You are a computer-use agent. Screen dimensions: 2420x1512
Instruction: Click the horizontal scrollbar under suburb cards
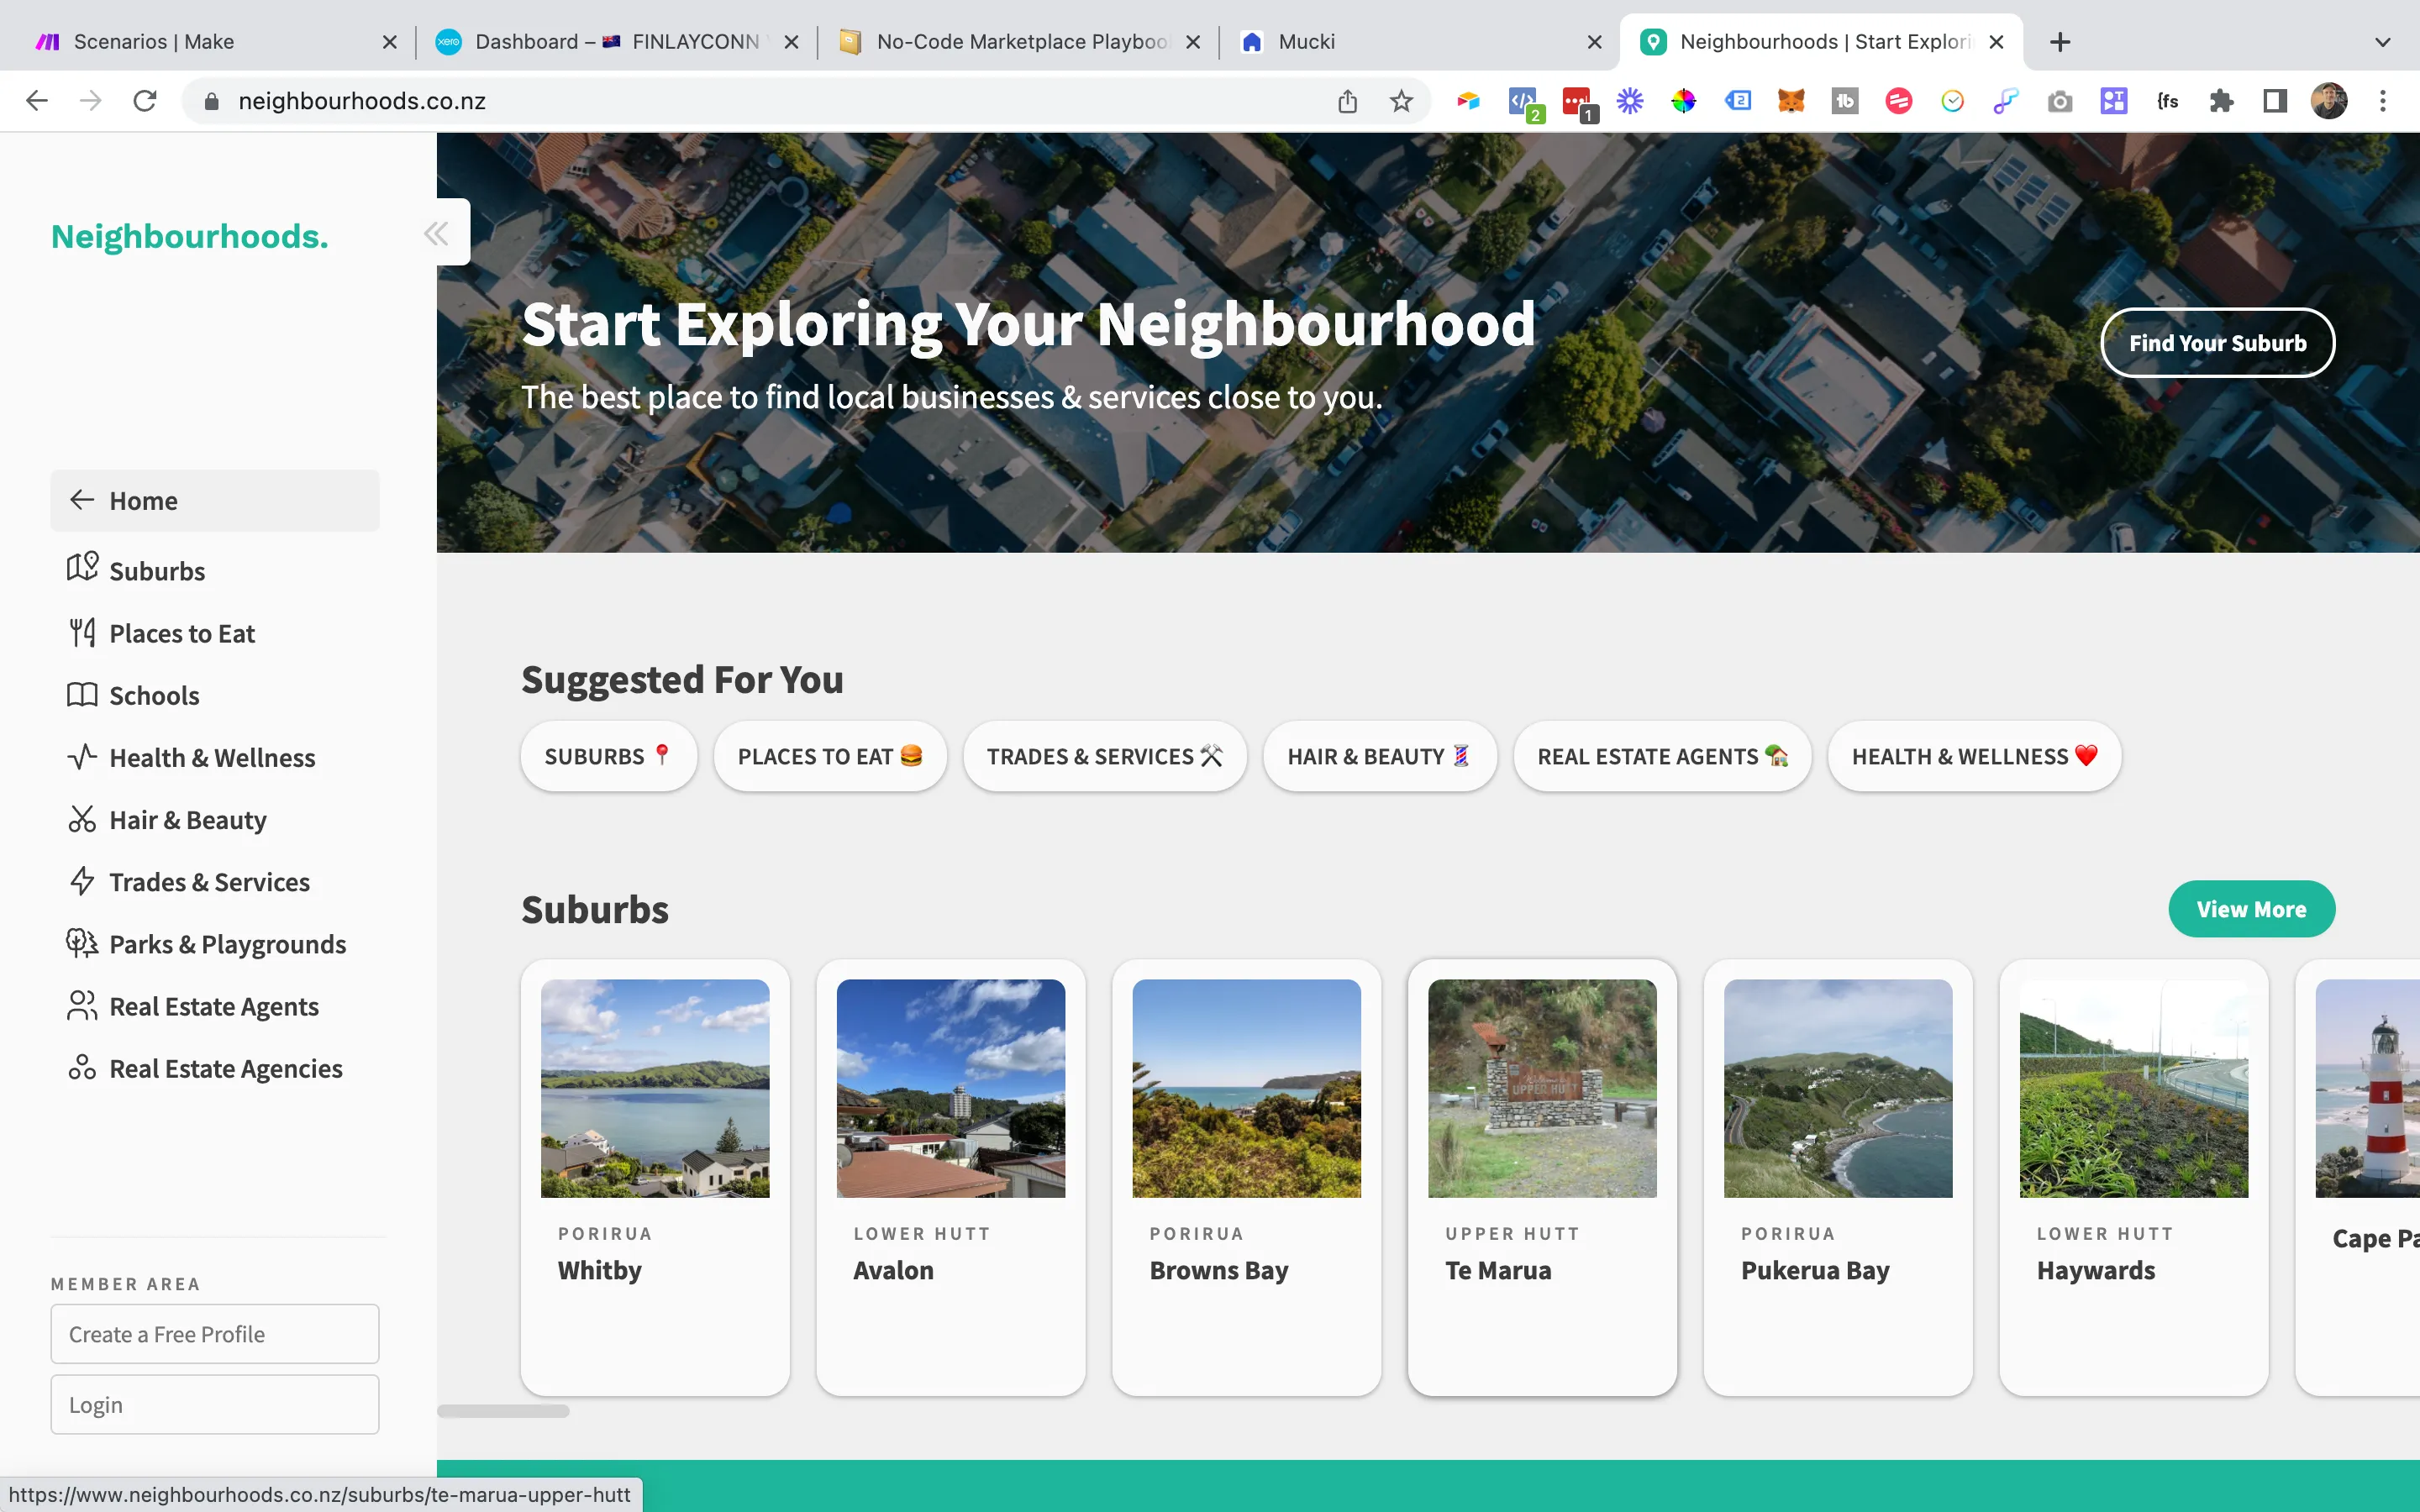(503, 1411)
